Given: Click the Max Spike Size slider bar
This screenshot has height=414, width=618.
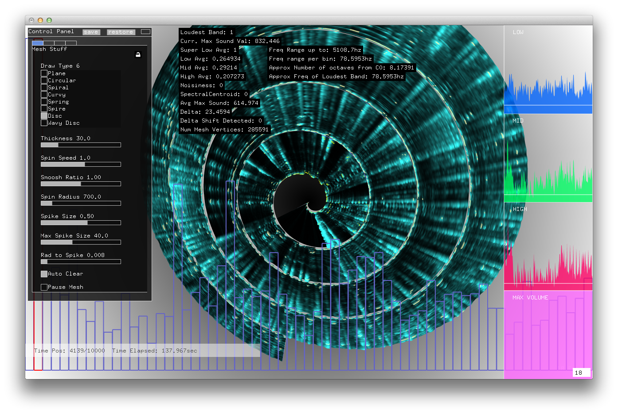Looking at the screenshot, I should (81, 242).
